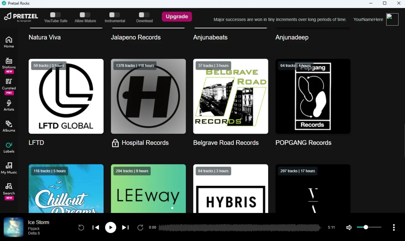Click the lock icon beside Hospital Records
The width and height of the screenshot is (405, 241).
[115, 143]
